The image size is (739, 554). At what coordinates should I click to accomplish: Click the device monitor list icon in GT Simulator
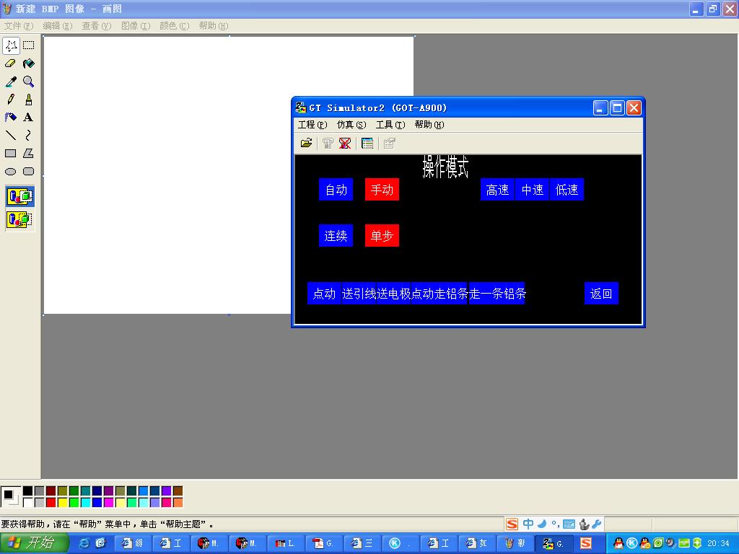pyautogui.click(x=367, y=144)
